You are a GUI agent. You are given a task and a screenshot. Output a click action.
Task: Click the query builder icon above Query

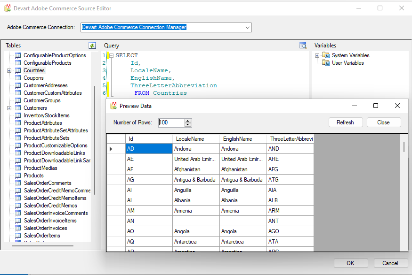tap(303, 46)
